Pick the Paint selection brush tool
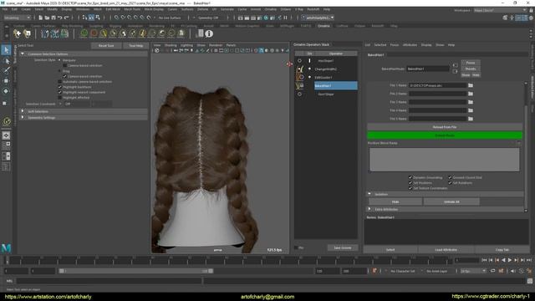Viewport: 535px width, 301px height. click(6, 70)
